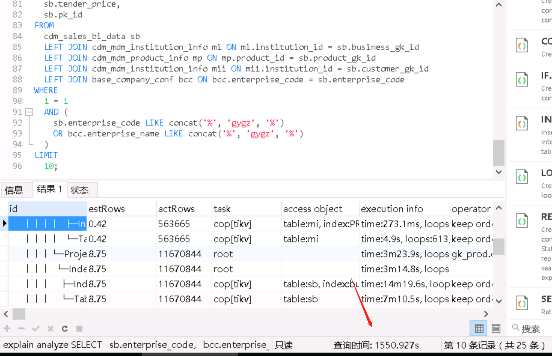The width and height of the screenshot is (552, 356).
Task: Switch to form view icon
Action: (x=496, y=328)
